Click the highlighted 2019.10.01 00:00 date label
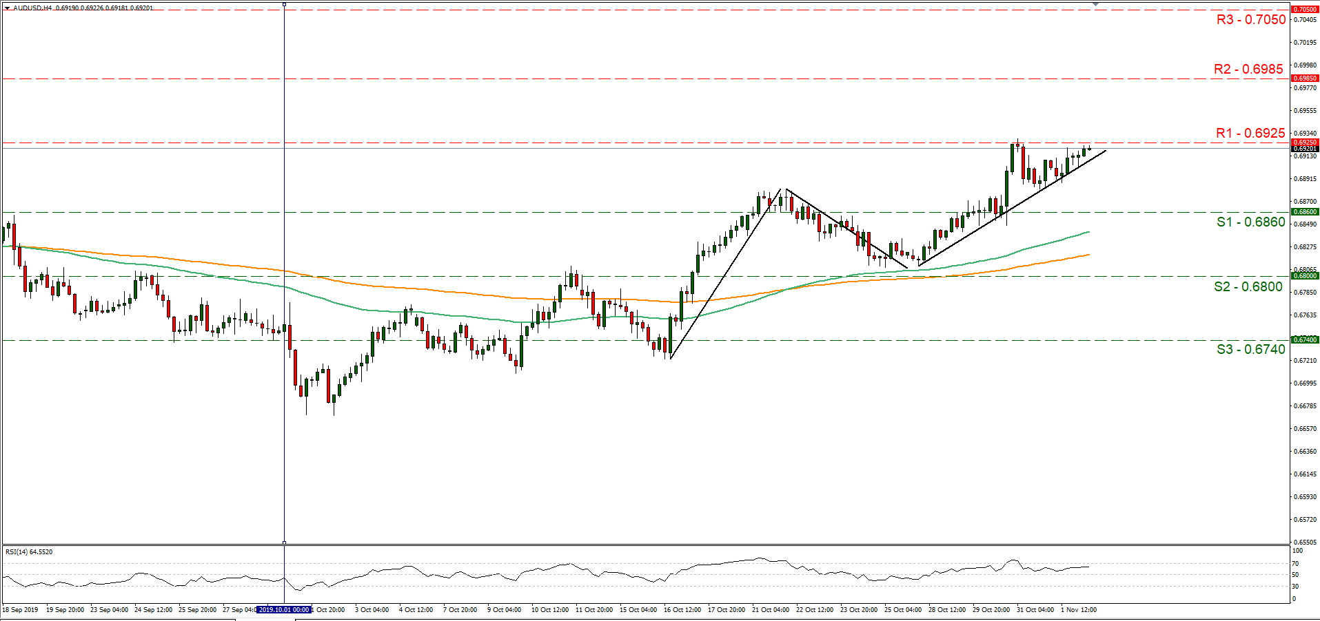This screenshot has height=621, width=1320. coord(283,610)
